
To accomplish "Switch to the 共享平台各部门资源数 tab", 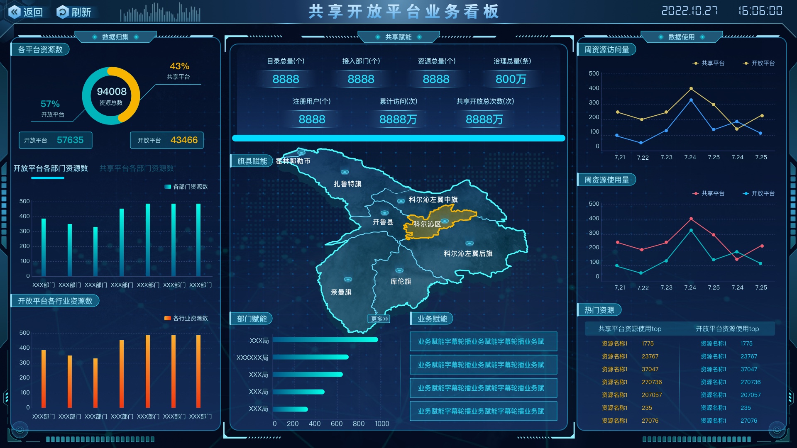I will coord(137,168).
